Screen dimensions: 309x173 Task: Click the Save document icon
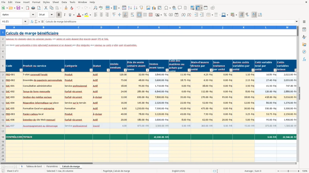pyautogui.click(x=18, y=8)
